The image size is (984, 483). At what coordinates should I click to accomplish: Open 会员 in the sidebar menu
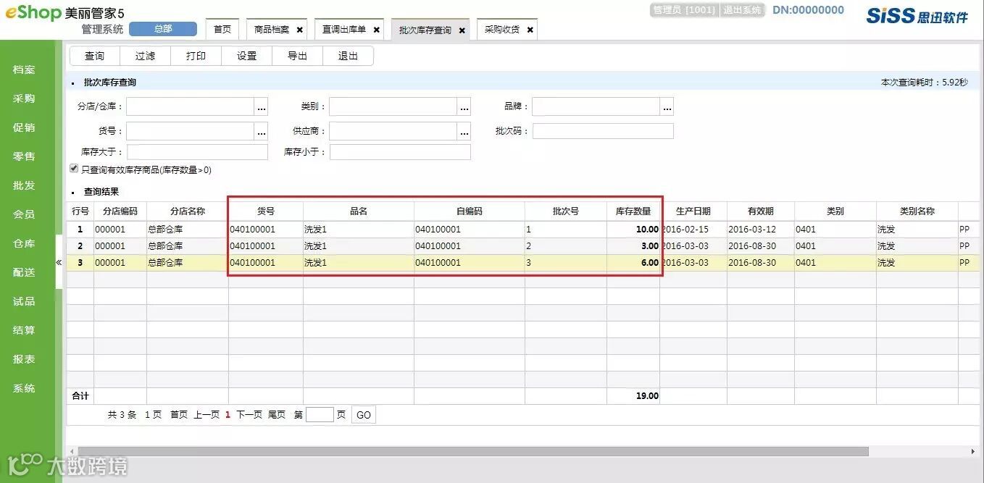pos(24,214)
